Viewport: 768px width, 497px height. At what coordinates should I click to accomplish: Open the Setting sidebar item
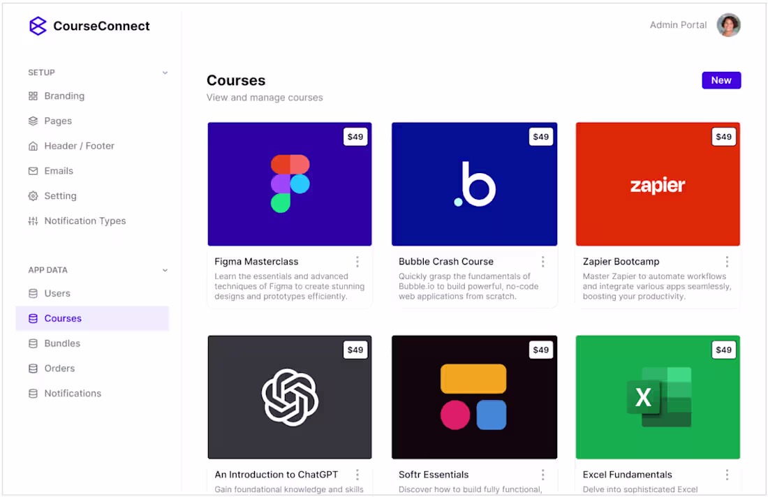click(93, 196)
